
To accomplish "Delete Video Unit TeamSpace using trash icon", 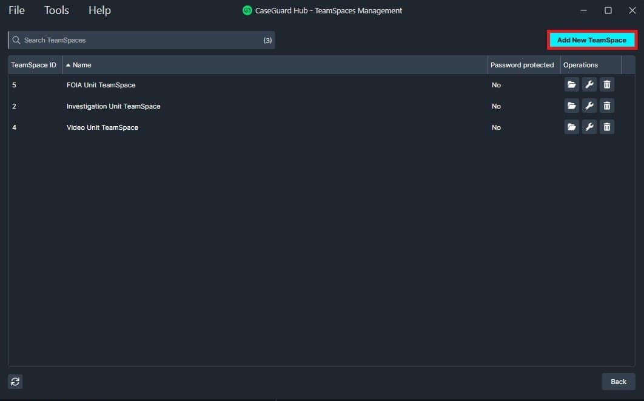I will (606, 127).
